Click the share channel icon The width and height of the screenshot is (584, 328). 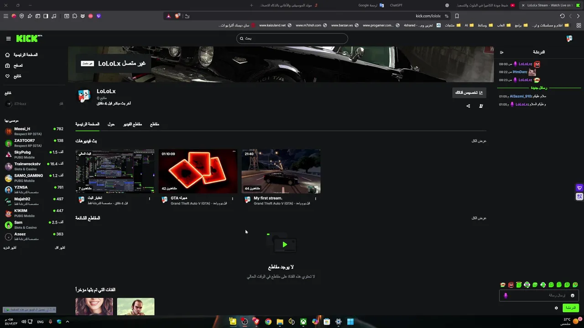468,106
